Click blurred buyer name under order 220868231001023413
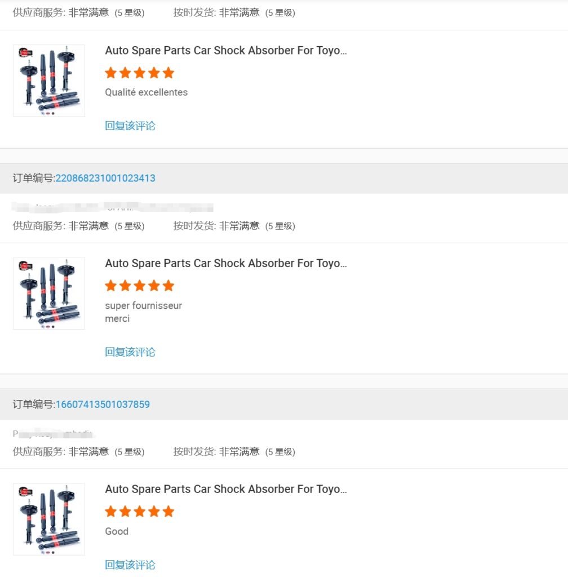 [x=113, y=208]
